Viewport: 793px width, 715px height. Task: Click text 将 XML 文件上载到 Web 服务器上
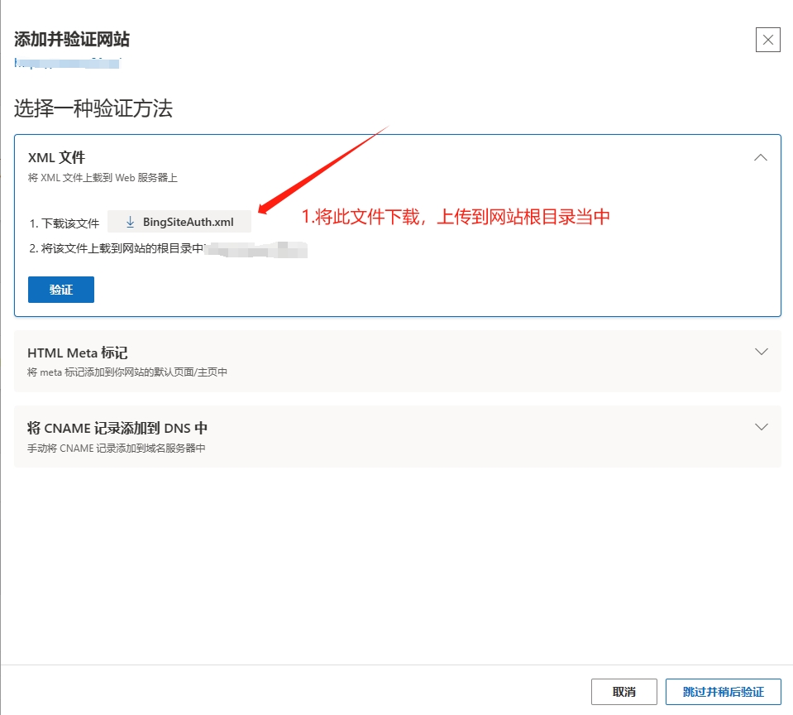[x=103, y=178]
